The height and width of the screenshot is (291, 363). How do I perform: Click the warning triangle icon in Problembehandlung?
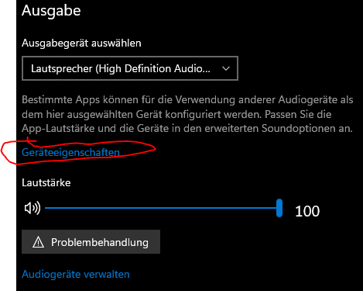38,242
